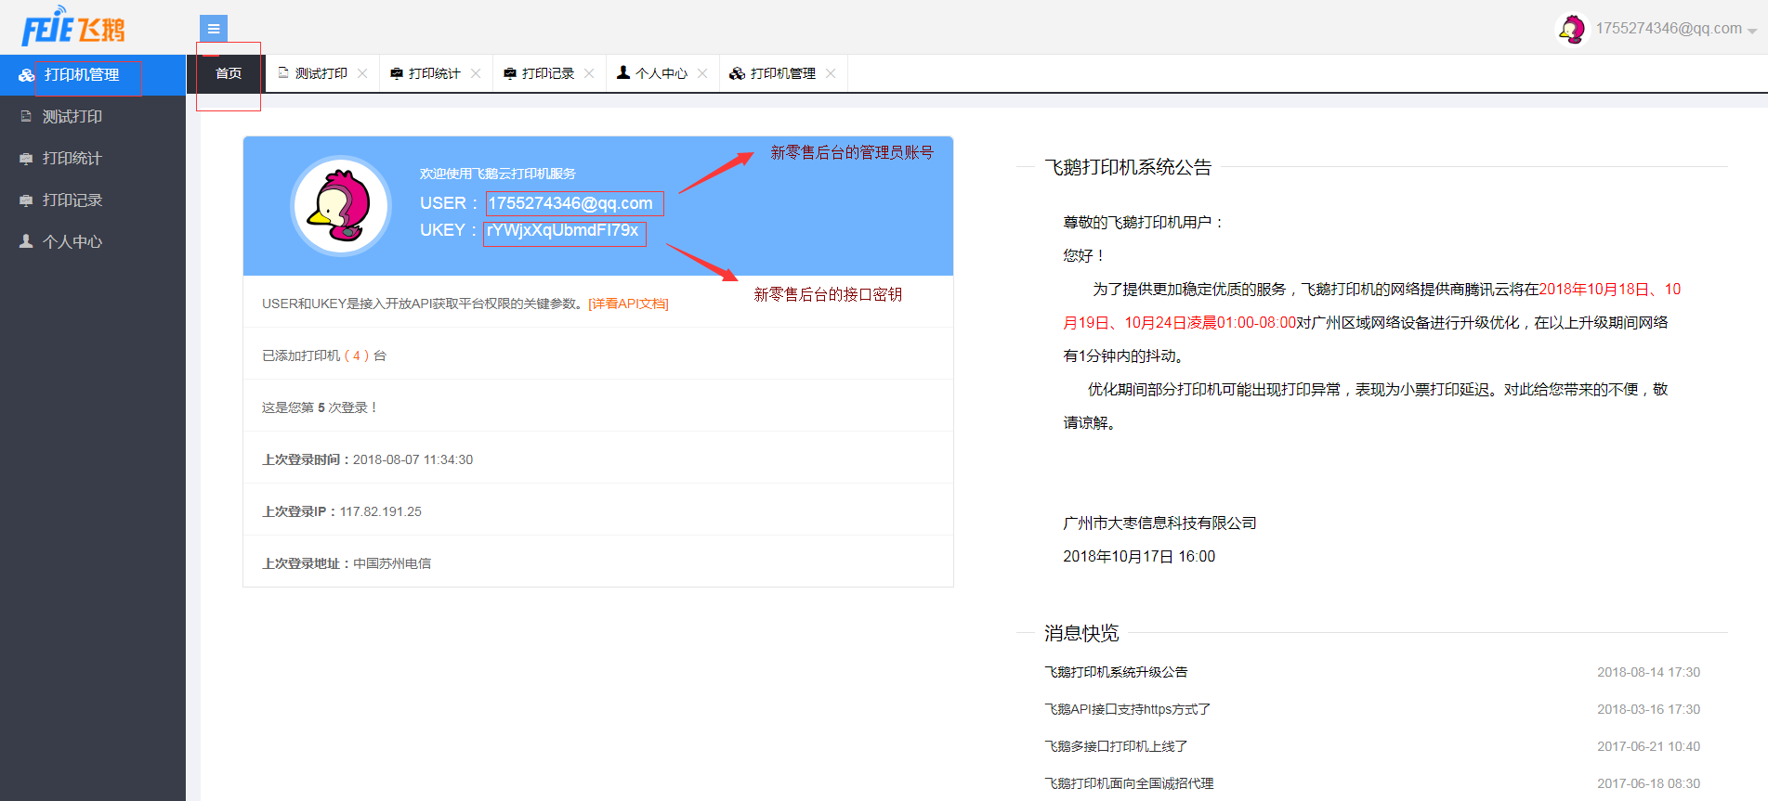Click the icon on the 打印机管理 tab
Image resolution: width=1768 pixels, height=801 pixels.
(x=737, y=73)
